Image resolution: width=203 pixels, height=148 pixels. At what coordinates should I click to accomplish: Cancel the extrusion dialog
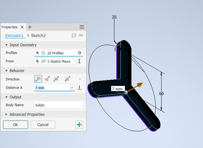coord(43,125)
